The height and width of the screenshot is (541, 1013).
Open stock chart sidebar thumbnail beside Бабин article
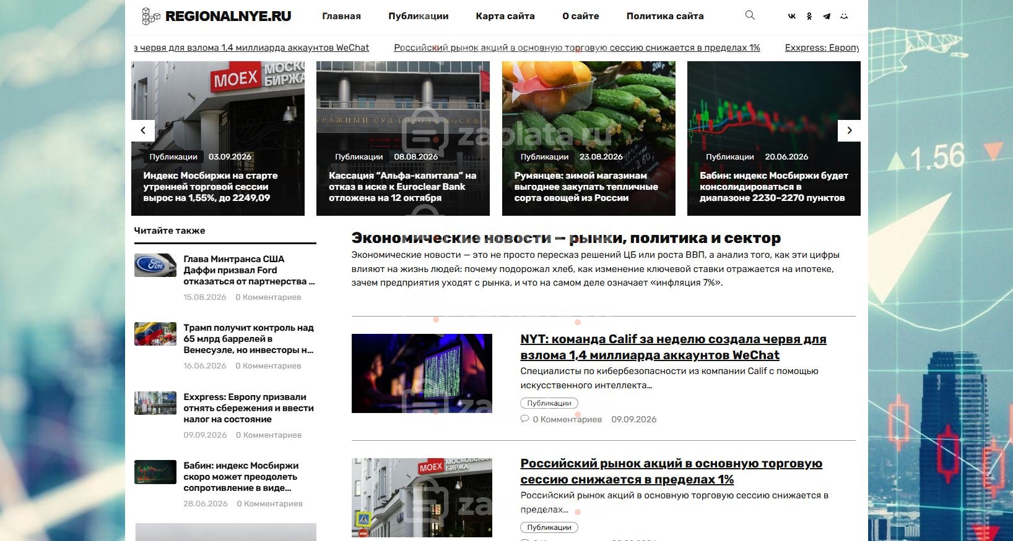(155, 472)
